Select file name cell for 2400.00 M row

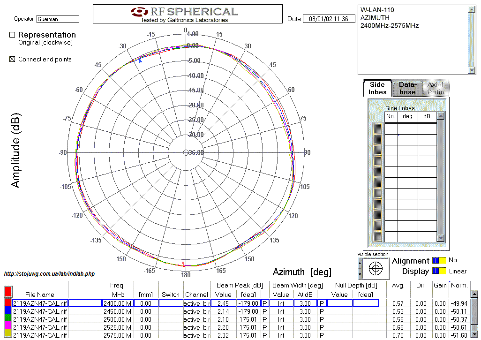point(40,303)
